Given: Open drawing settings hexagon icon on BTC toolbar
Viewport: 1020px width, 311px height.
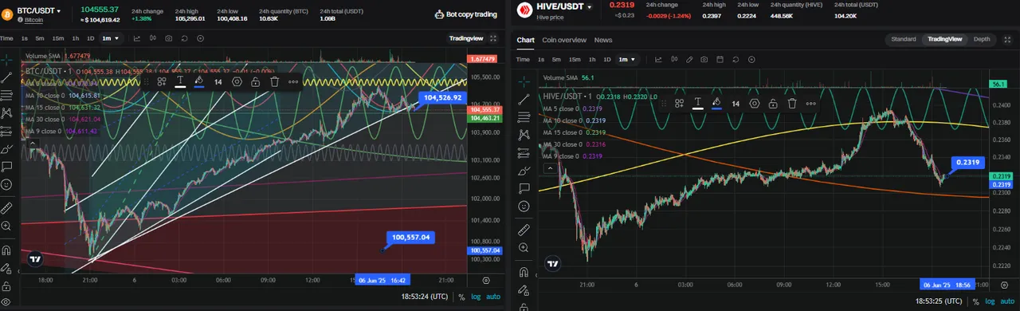Looking at the screenshot, I should coord(237,81).
